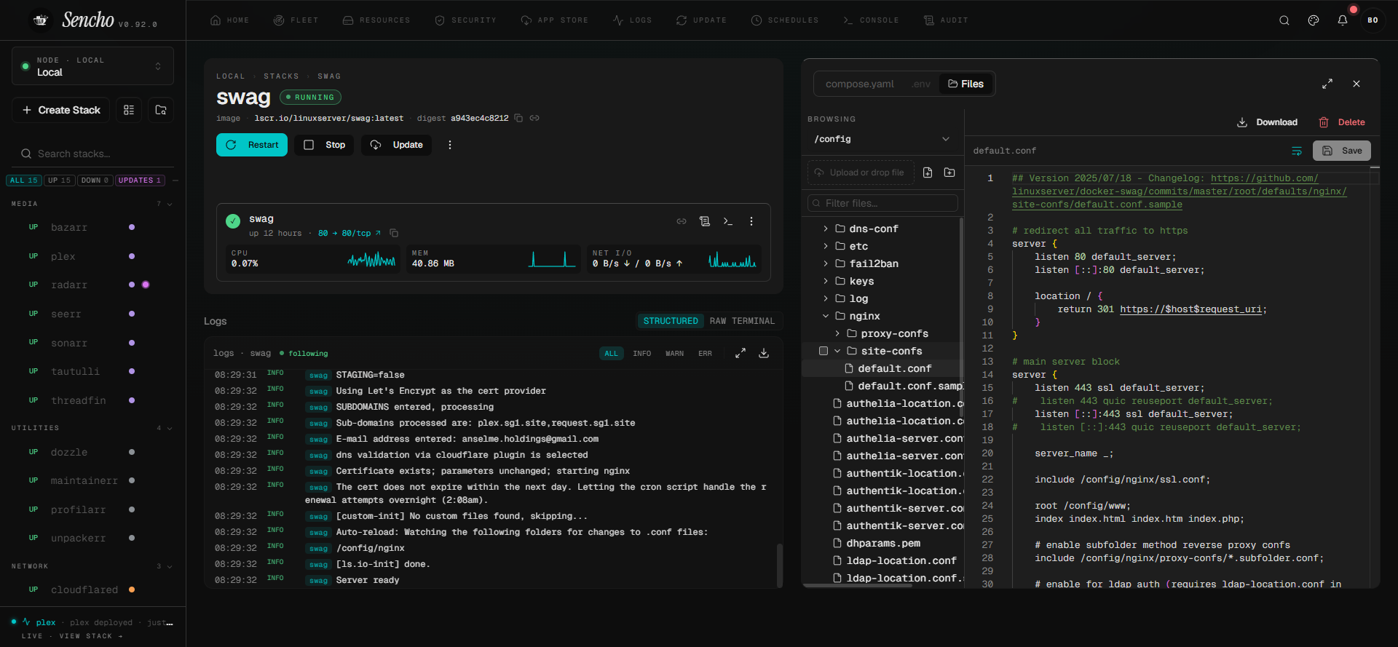Click the Upload or drop file area
Viewport: 1398px width, 647px height.
click(x=861, y=172)
